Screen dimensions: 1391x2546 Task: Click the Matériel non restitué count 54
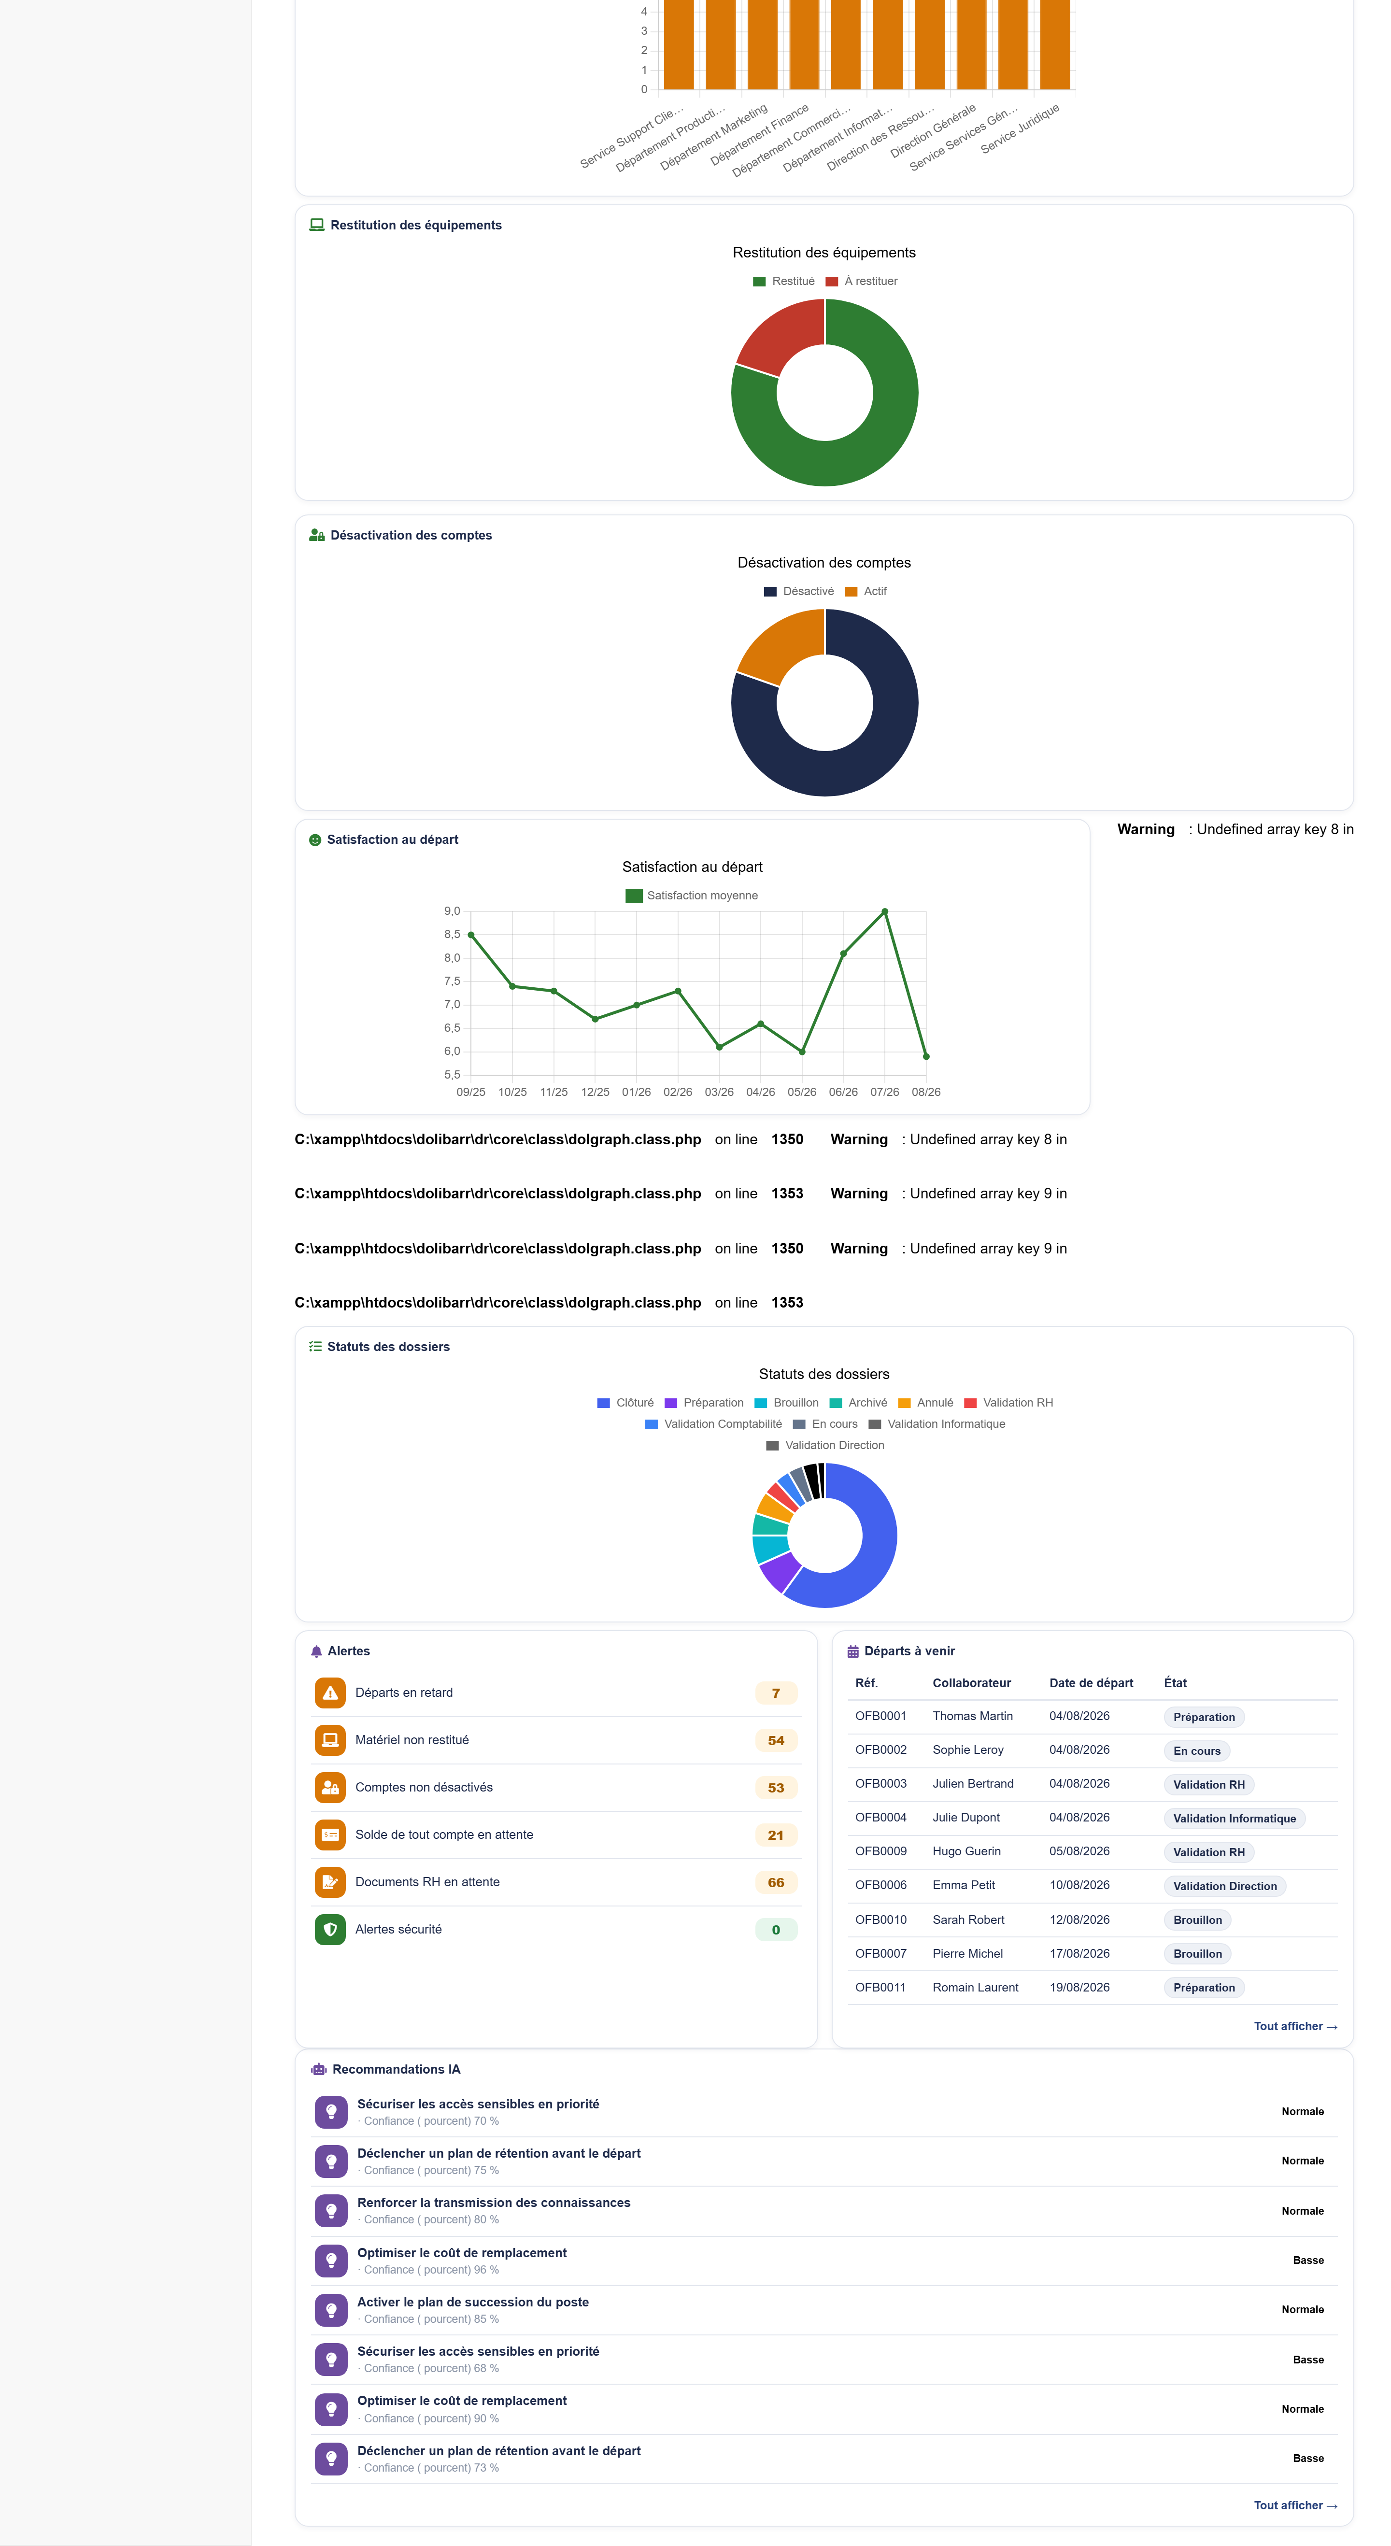pos(776,1740)
